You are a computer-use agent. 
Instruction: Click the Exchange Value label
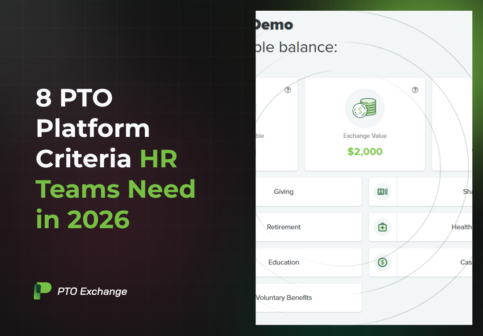click(x=365, y=136)
